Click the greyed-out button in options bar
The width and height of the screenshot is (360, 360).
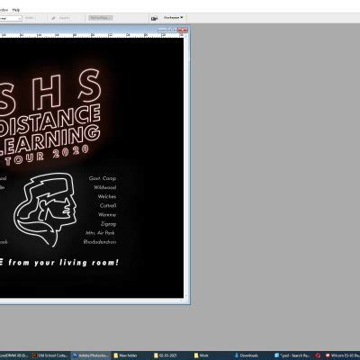coord(101,18)
